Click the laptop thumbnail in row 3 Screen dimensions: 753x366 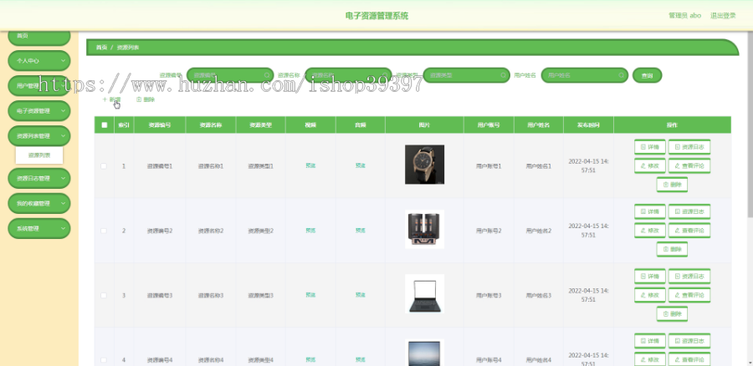[424, 294]
